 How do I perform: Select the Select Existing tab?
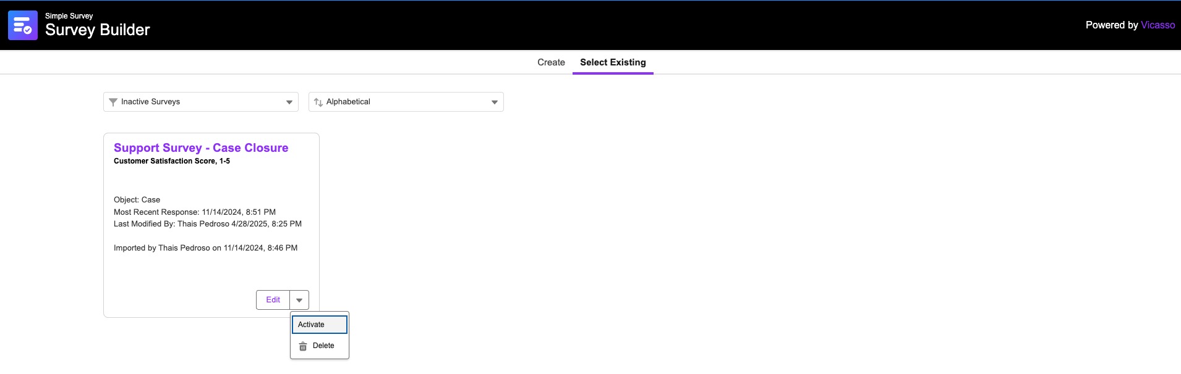(613, 62)
